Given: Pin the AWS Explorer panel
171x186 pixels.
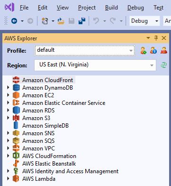Looking at the screenshot, I should tap(156, 38).
